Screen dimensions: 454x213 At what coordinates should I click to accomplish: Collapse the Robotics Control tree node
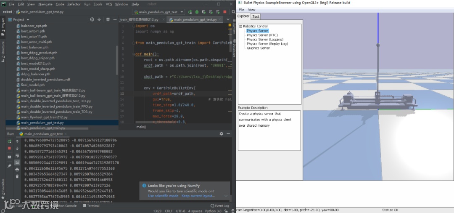(x=240, y=26)
